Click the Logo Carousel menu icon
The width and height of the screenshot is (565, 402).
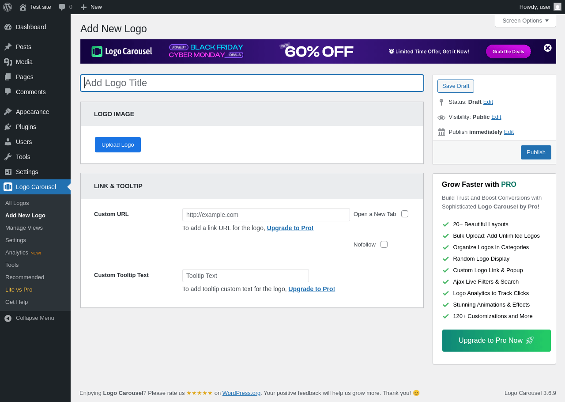(x=8, y=187)
